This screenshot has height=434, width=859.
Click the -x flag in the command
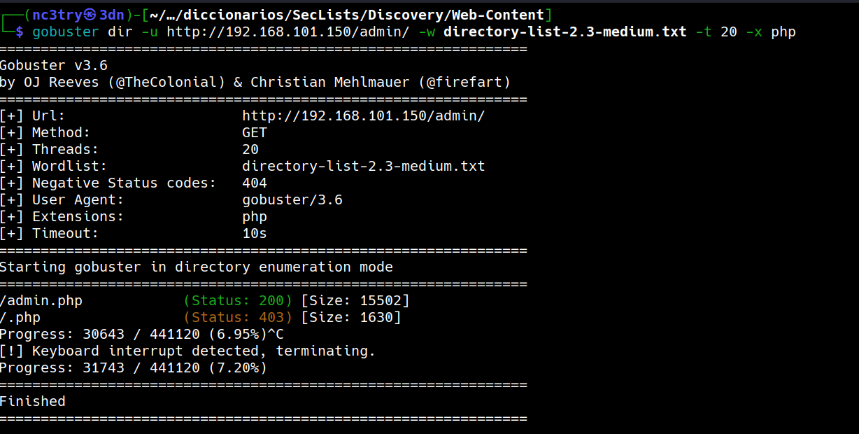(754, 32)
